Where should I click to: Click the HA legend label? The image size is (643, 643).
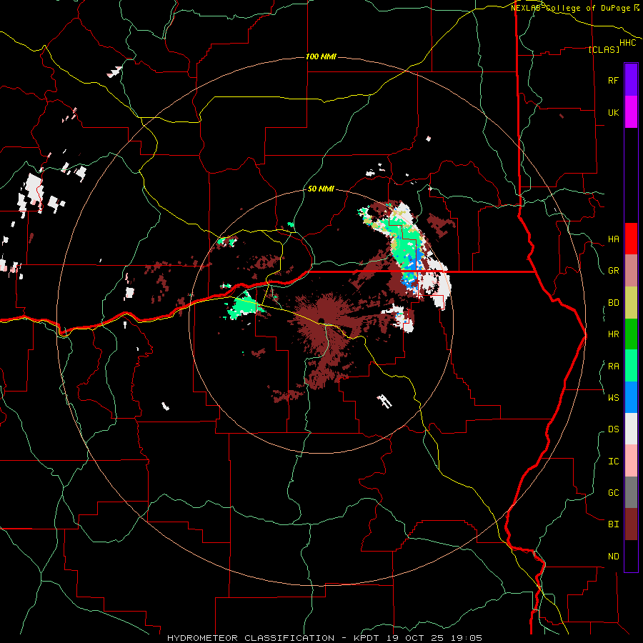click(613, 239)
